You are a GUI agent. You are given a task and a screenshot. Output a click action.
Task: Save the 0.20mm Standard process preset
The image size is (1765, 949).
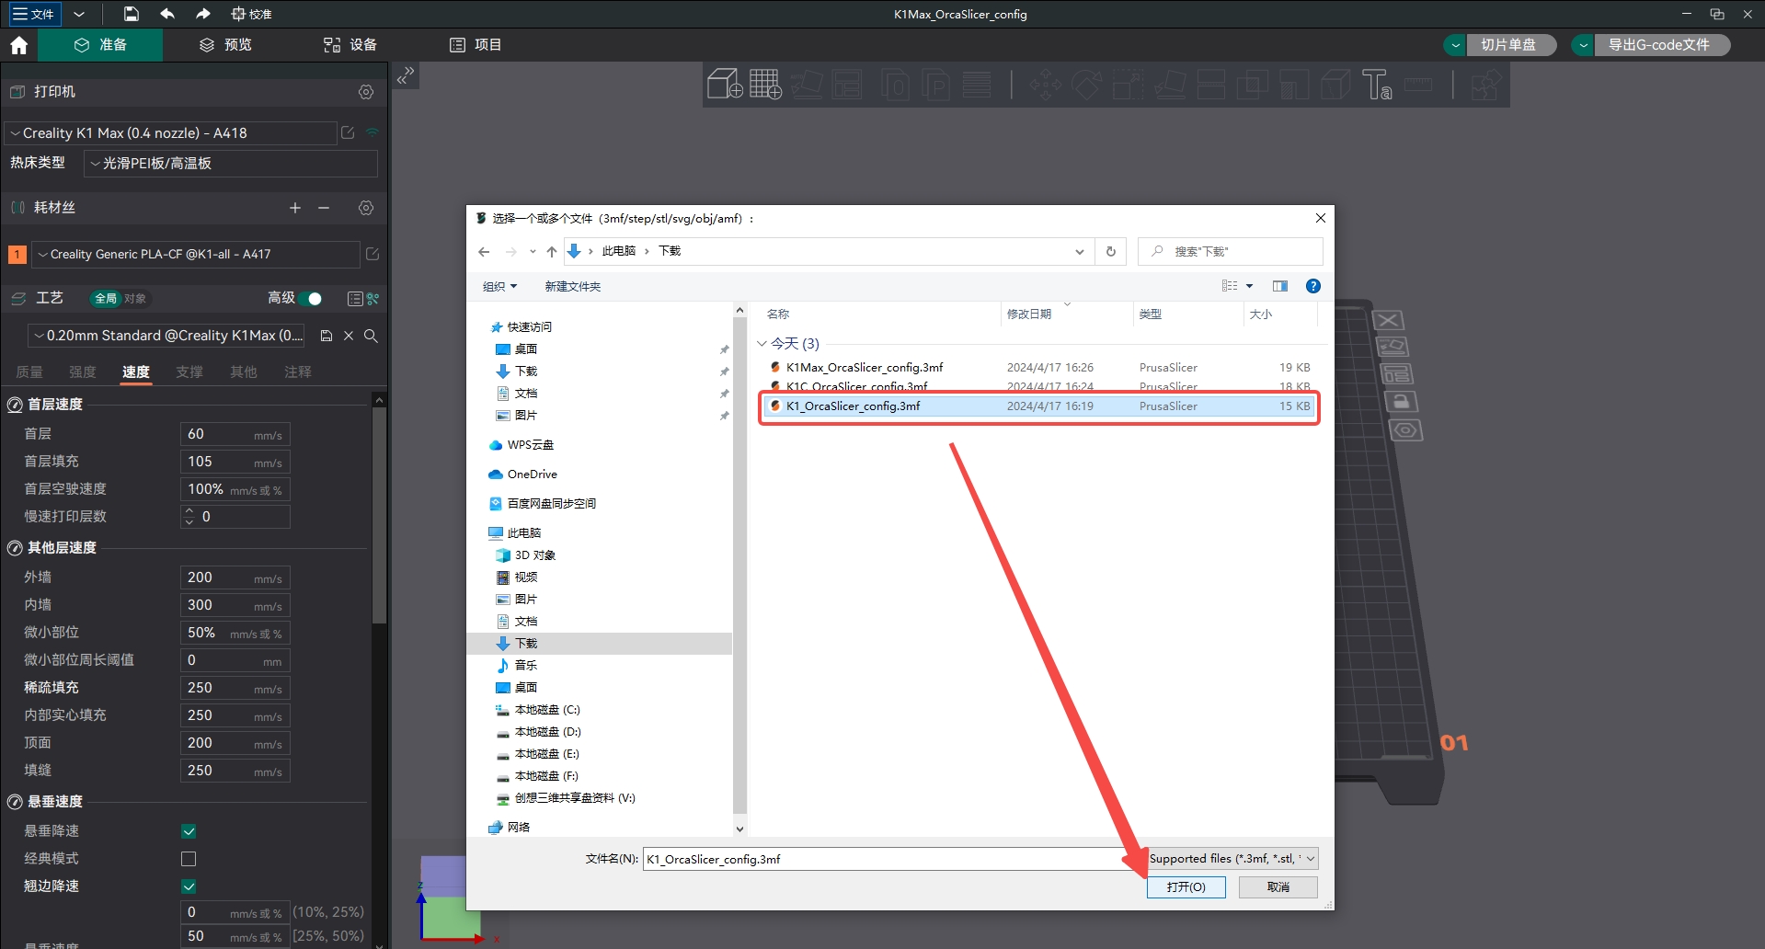[326, 336]
